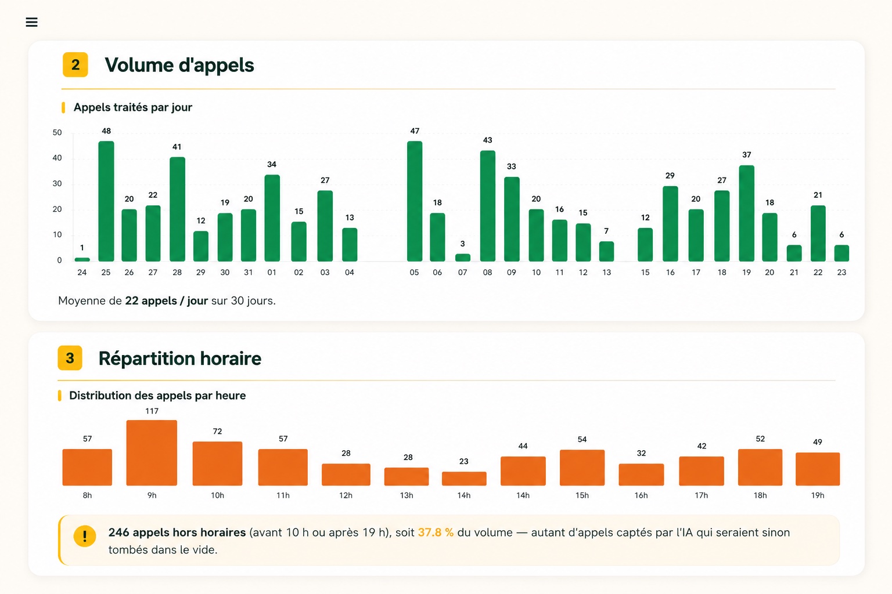This screenshot has width=892, height=594.
Task: Click the x-axis label 8h
Action: tap(87, 495)
